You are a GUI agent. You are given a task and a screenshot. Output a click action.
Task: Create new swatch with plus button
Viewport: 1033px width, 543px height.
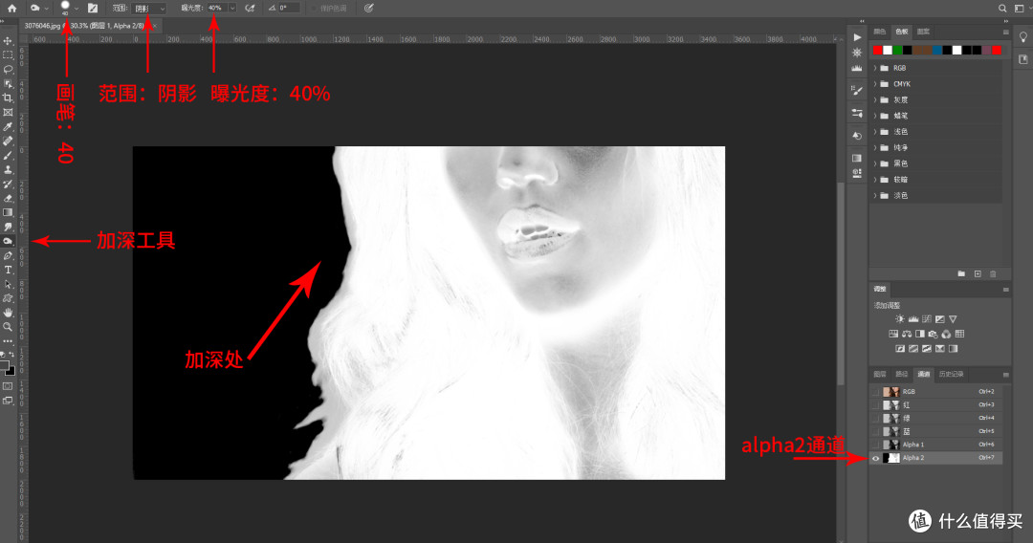click(976, 273)
